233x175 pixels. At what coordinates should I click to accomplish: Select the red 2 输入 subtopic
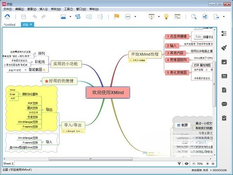(172, 46)
